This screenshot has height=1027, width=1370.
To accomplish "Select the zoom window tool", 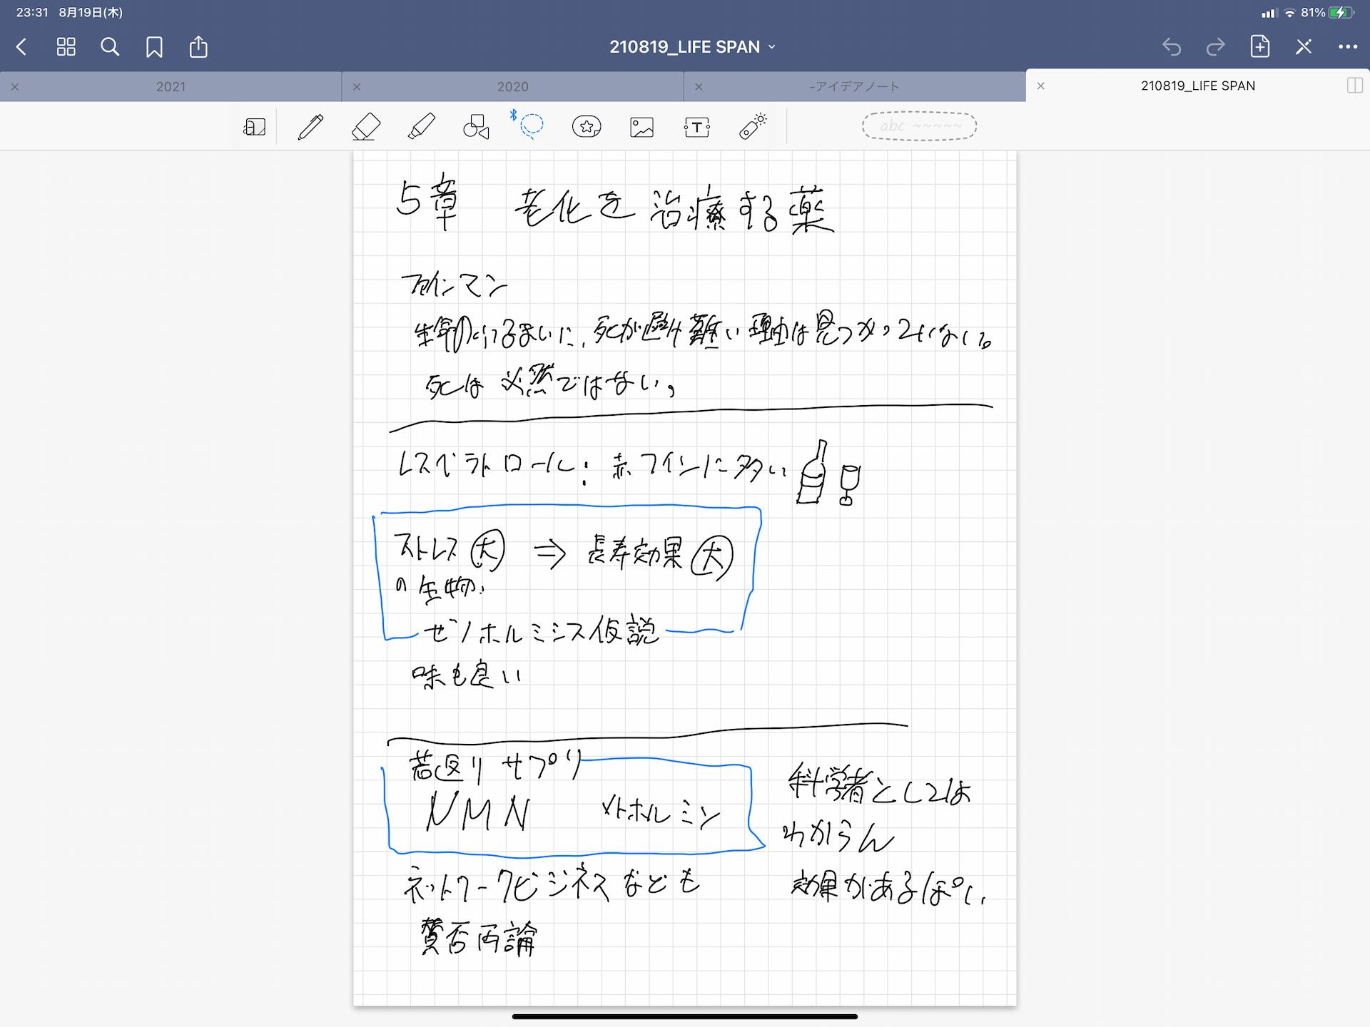I will (255, 127).
